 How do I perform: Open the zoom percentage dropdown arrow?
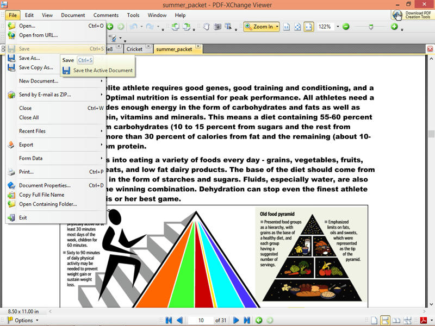click(338, 27)
